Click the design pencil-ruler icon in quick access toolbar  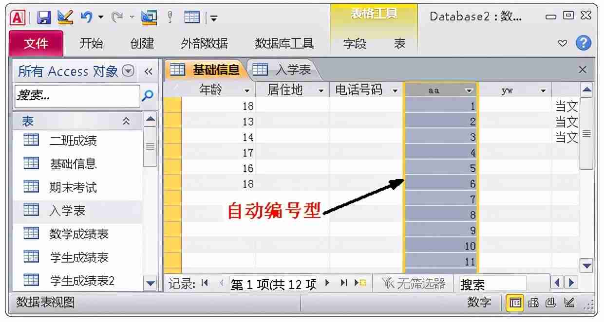pos(65,17)
